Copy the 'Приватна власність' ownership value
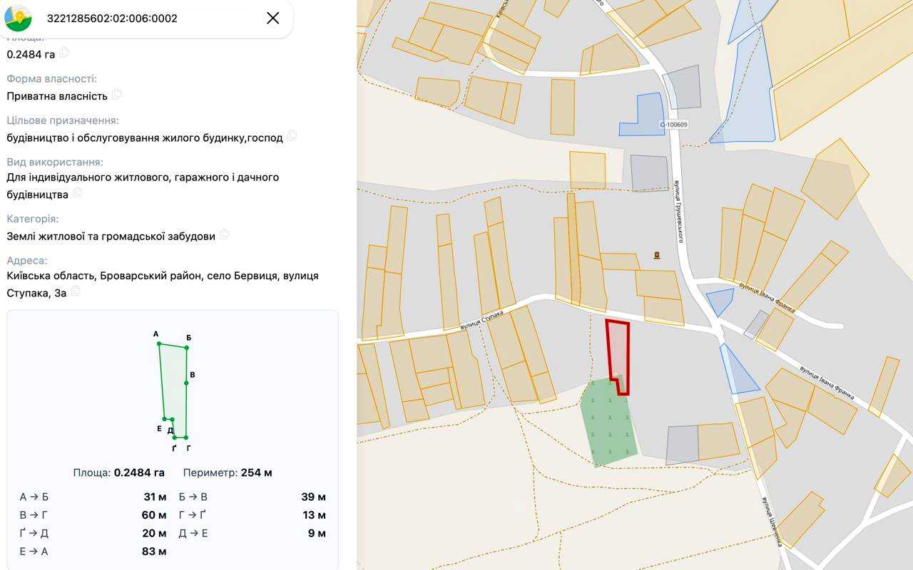The width and height of the screenshot is (913, 570). tap(116, 94)
